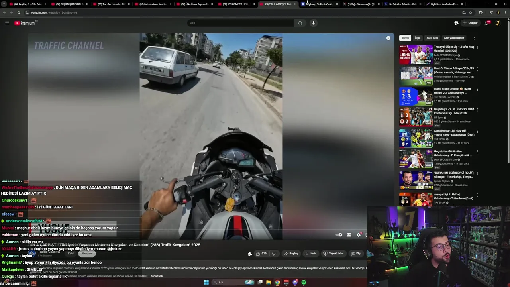Click the sparkle icon beside Oluştur

pyautogui.click(x=456, y=23)
